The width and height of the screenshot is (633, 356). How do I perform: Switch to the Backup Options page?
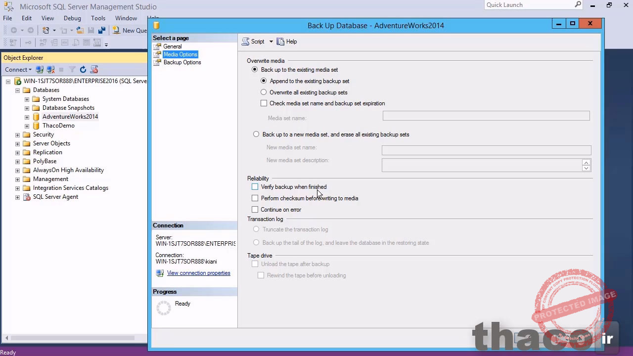coord(182,62)
